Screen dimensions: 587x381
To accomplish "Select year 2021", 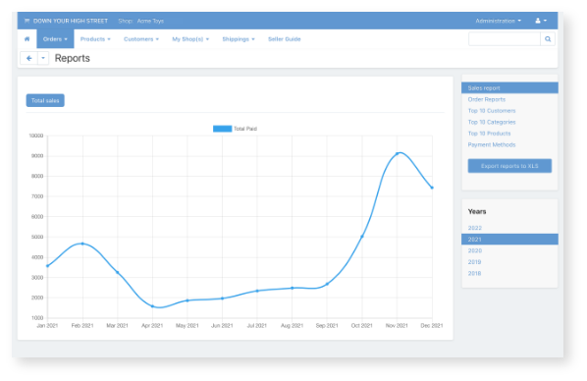I will [x=509, y=240].
